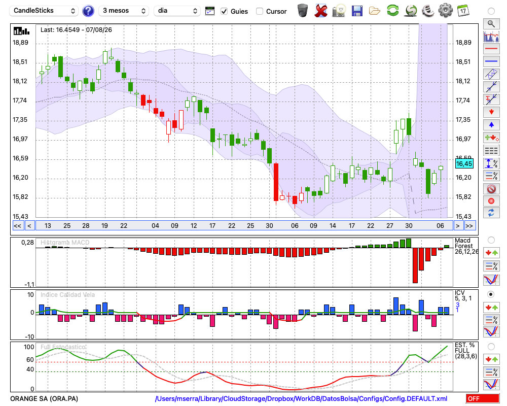Click the blue floppy disk save icon
This screenshot has height=406, width=507.
(357, 11)
